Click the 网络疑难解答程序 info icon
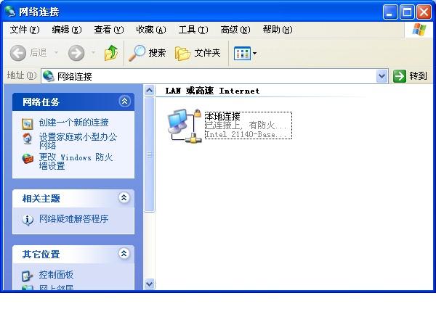This screenshot has height=309, width=436. pyautogui.click(x=28, y=220)
